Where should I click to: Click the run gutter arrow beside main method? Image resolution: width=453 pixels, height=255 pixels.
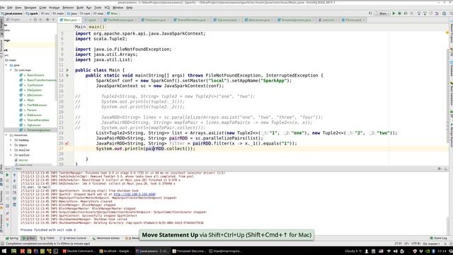click(68, 75)
